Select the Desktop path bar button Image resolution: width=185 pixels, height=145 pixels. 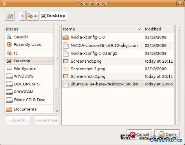[x=53, y=16]
